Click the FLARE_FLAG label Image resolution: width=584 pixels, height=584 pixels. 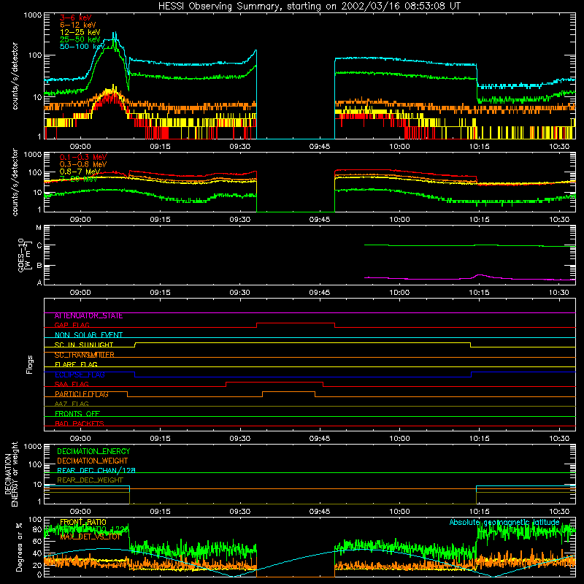tap(76, 364)
